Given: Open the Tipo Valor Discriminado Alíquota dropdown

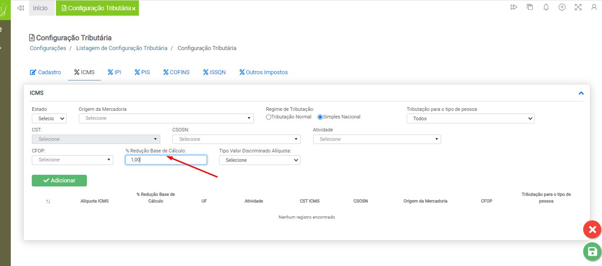Looking at the screenshot, I should [x=259, y=160].
